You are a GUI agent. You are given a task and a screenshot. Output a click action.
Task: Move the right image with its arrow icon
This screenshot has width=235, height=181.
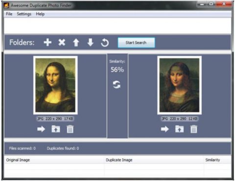click(x=165, y=129)
